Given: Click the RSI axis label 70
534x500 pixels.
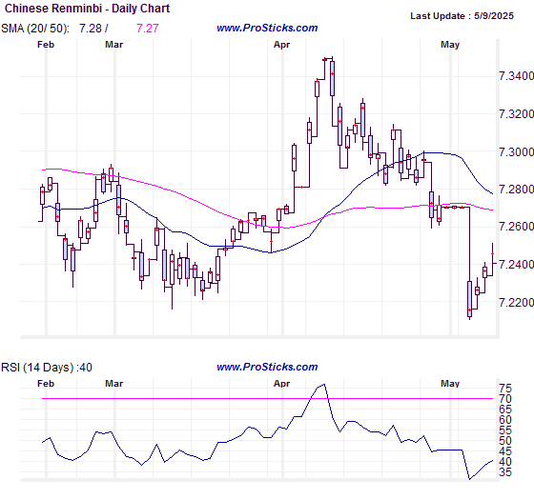Looking at the screenshot, I should [505, 399].
